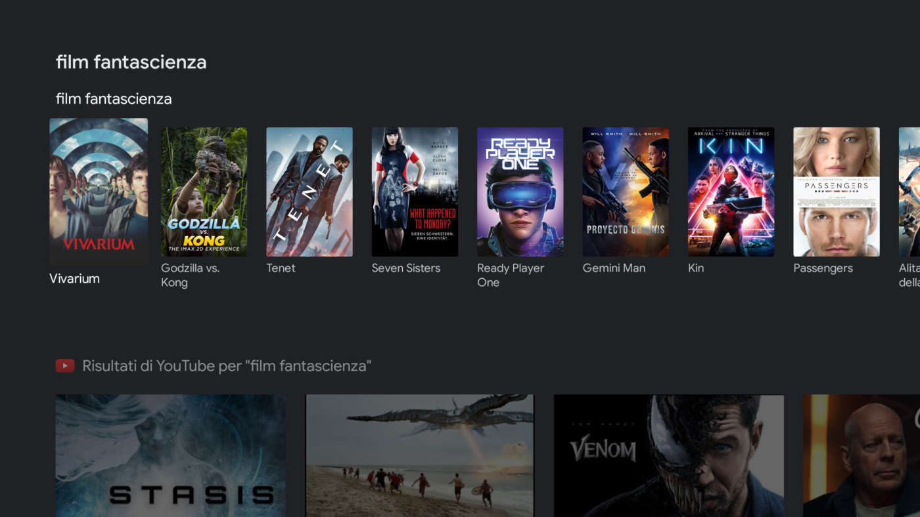The height and width of the screenshot is (517, 920).
Task: Click the "Risultati di YouTube" section heading
Action: click(227, 365)
